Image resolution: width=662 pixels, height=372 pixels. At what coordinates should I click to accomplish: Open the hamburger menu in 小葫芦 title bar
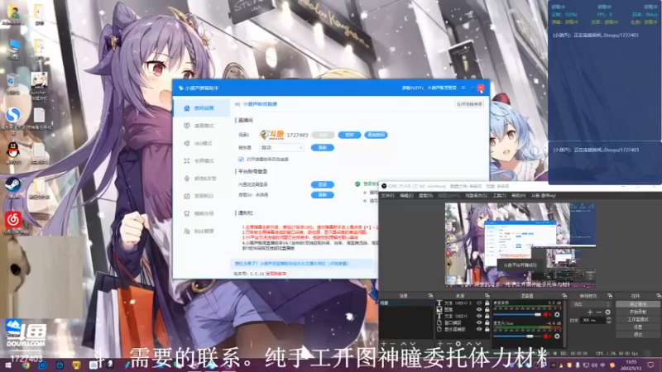(463, 88)
